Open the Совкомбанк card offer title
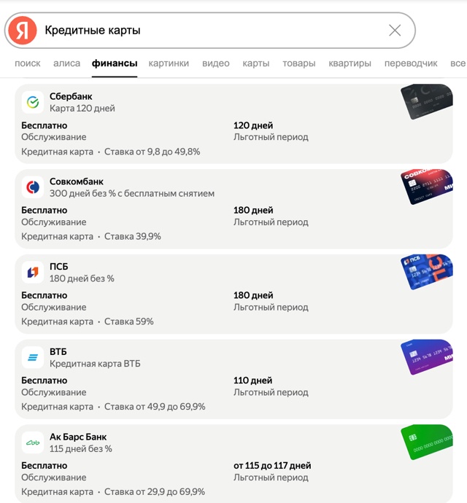Viewport: 467px width, 503px height. click(77, 182)
